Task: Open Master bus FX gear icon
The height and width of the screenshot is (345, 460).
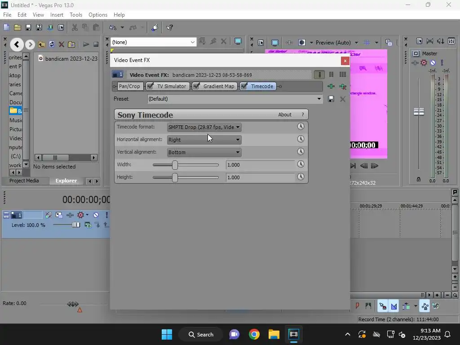Action: (x=424, y=62)
